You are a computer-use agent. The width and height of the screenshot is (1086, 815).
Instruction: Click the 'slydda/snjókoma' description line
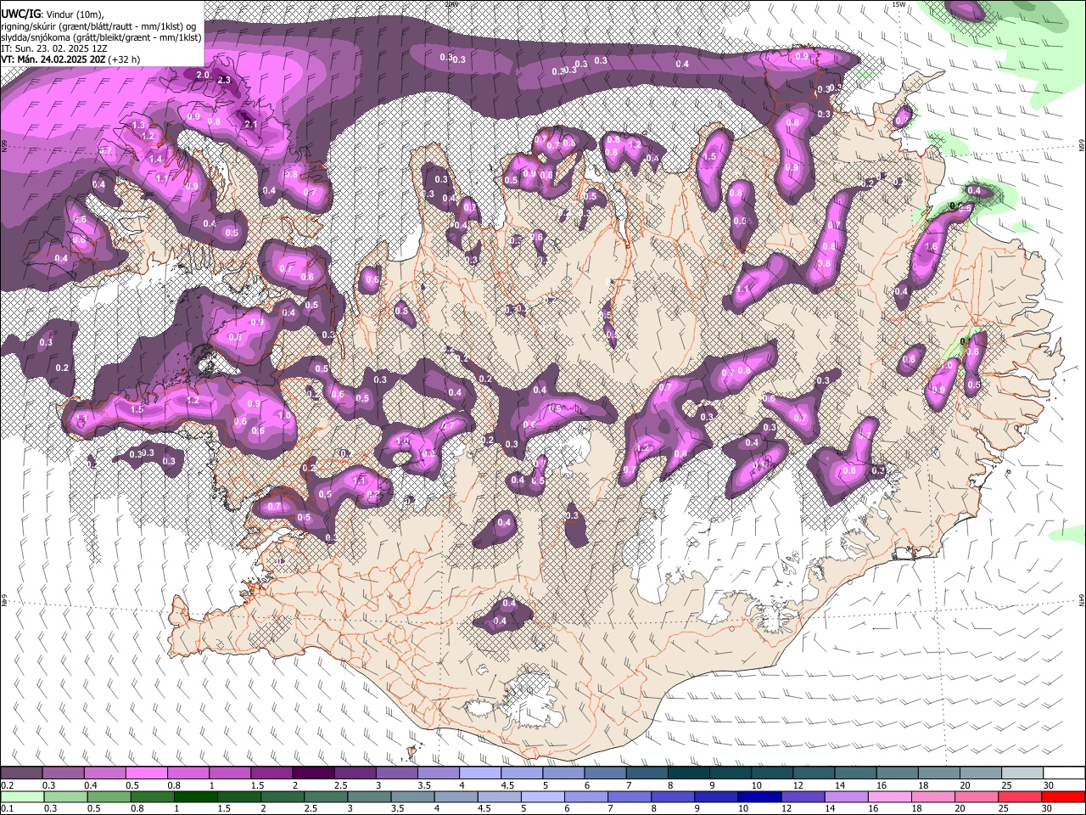pyautogui.click(x=102, y=37)
